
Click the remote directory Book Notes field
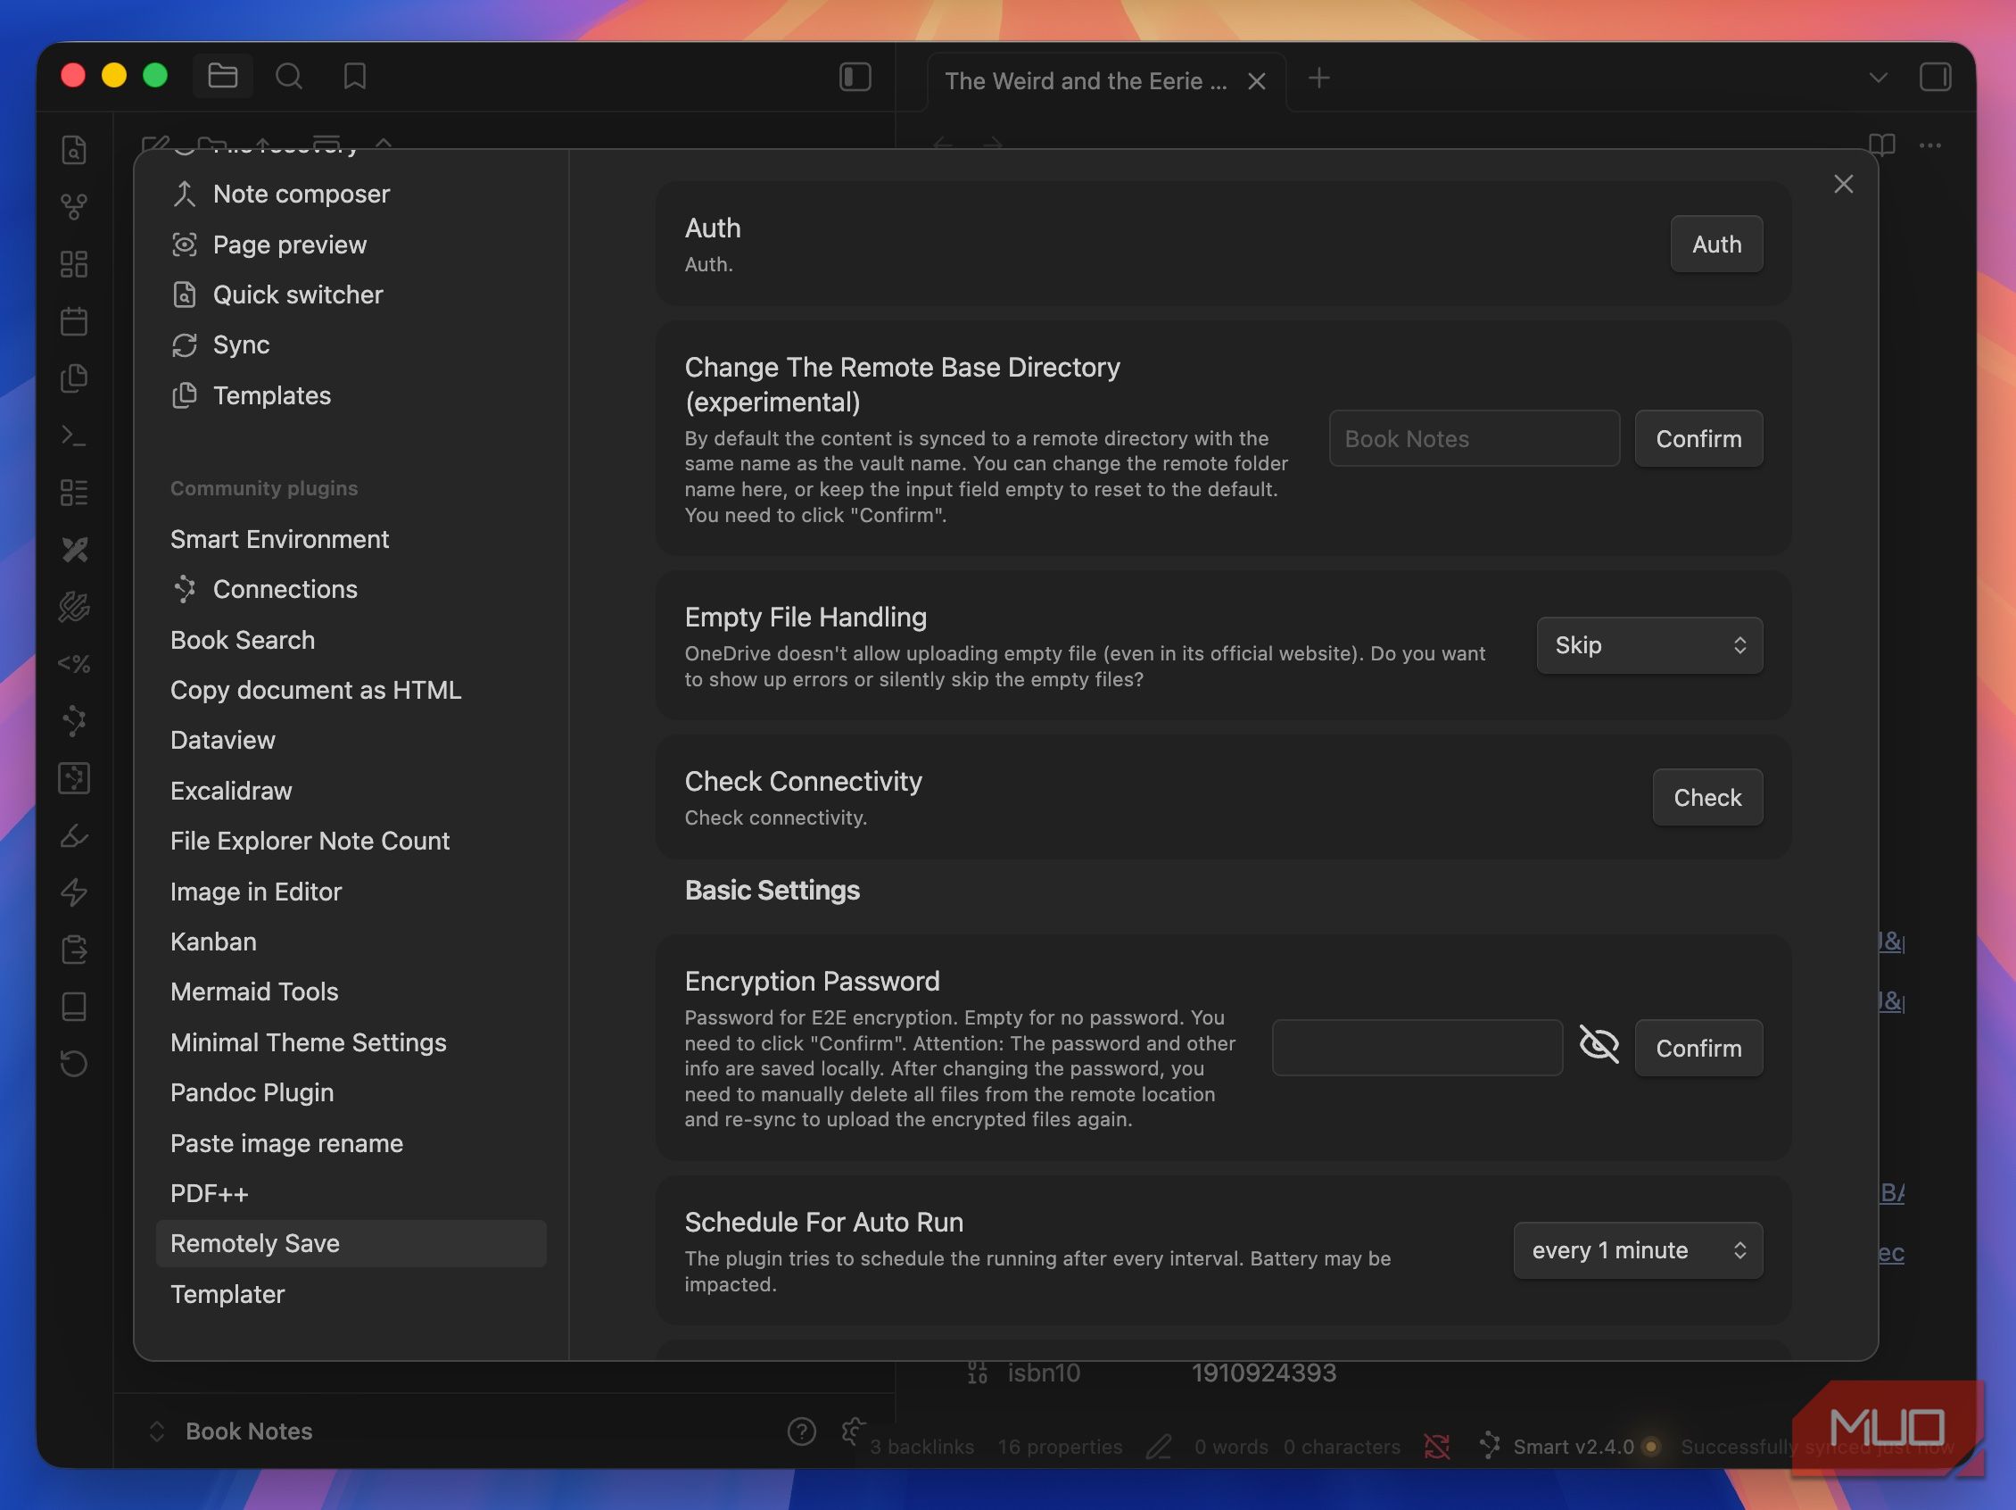click(1474, 438)
